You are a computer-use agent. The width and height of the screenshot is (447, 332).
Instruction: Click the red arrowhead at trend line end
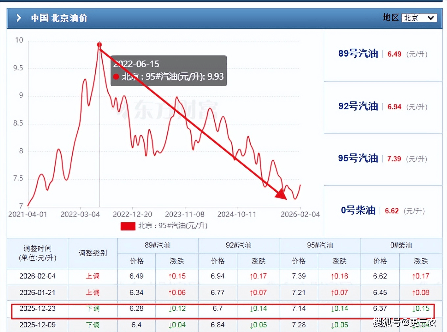281,194
